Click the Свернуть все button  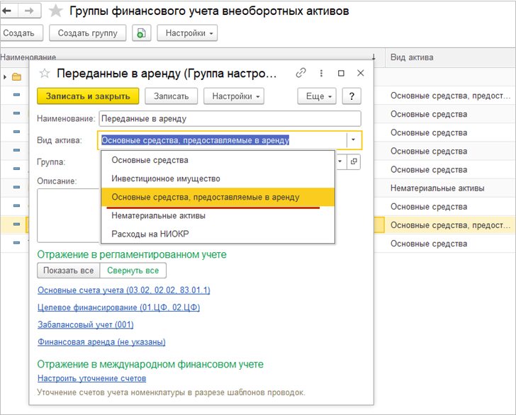133,271
